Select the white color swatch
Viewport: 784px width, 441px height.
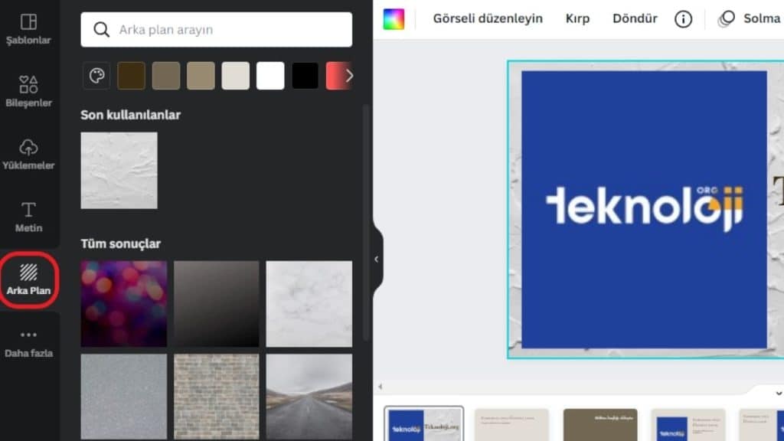pyautogui.click(x=270, y=76)
